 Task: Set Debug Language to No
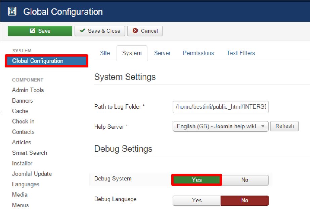[245, 200]
